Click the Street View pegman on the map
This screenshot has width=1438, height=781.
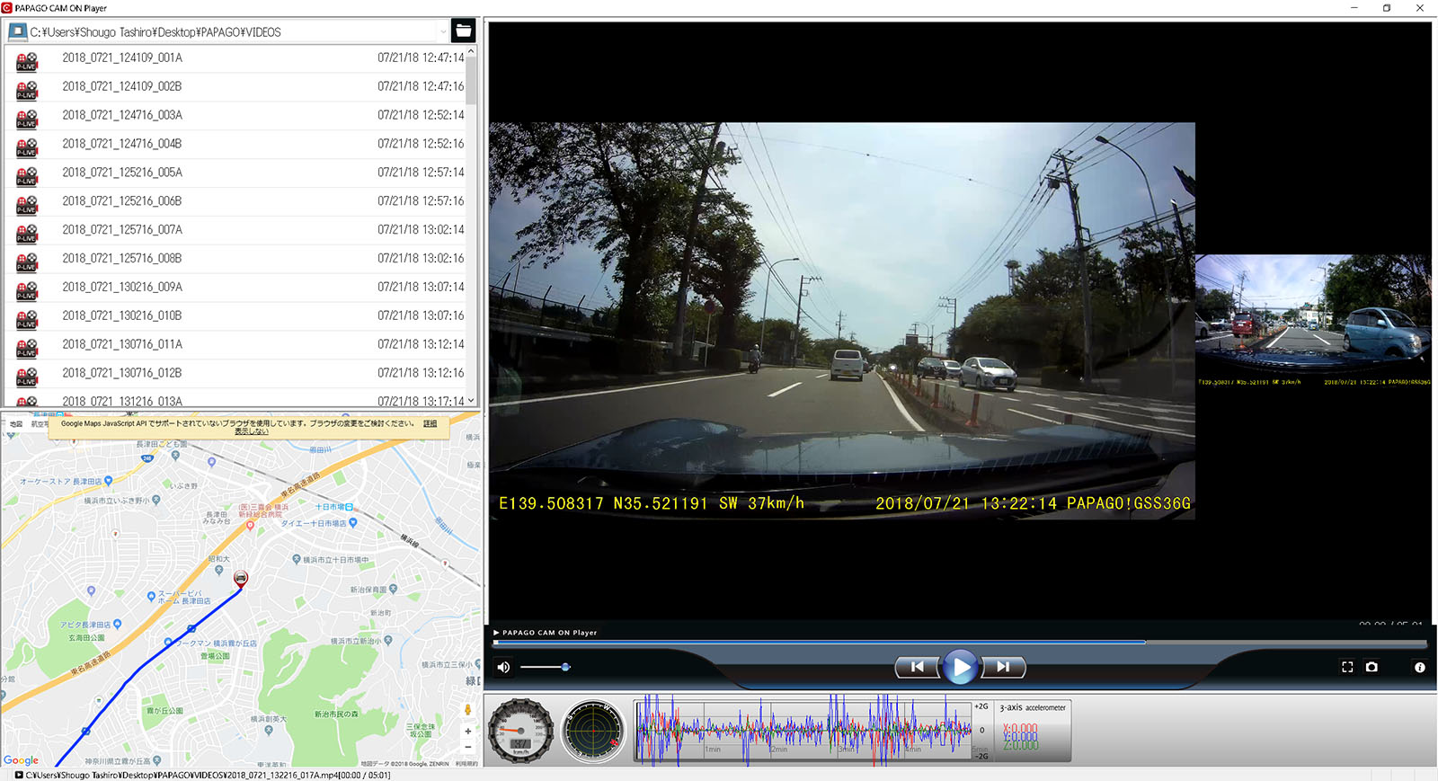[467, 710]
